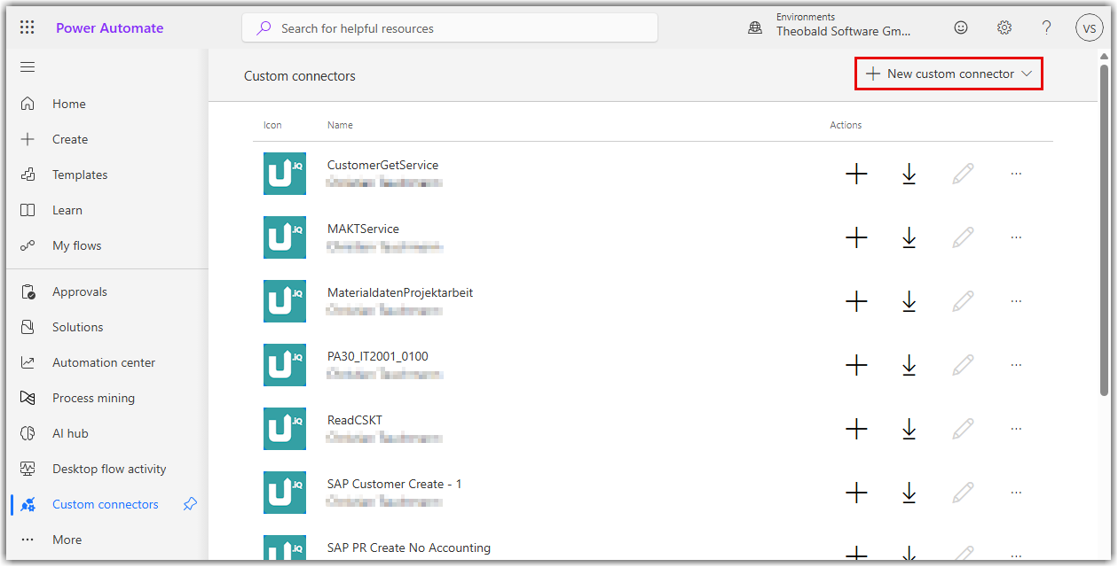Open Desktop flow activity in the sidebar
Image resolution: width=1118 pixels, height=567 pixels.
point(107,469)
